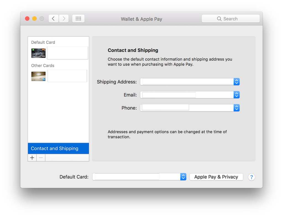Click the forward navigation arrow

(64, 18)
